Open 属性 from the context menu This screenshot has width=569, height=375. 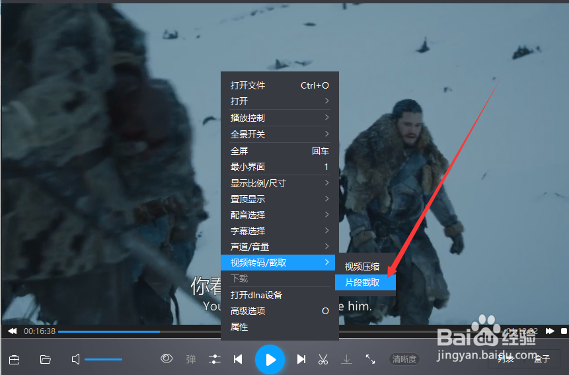280,327
